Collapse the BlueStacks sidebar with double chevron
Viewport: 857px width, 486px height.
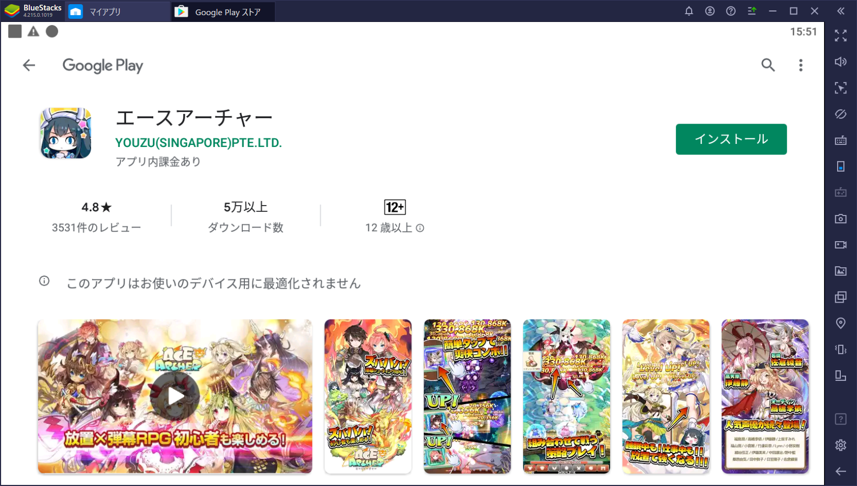[x=841, y=11]
